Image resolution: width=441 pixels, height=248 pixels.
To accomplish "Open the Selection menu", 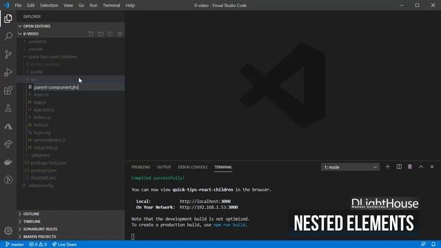I will 49,6.
